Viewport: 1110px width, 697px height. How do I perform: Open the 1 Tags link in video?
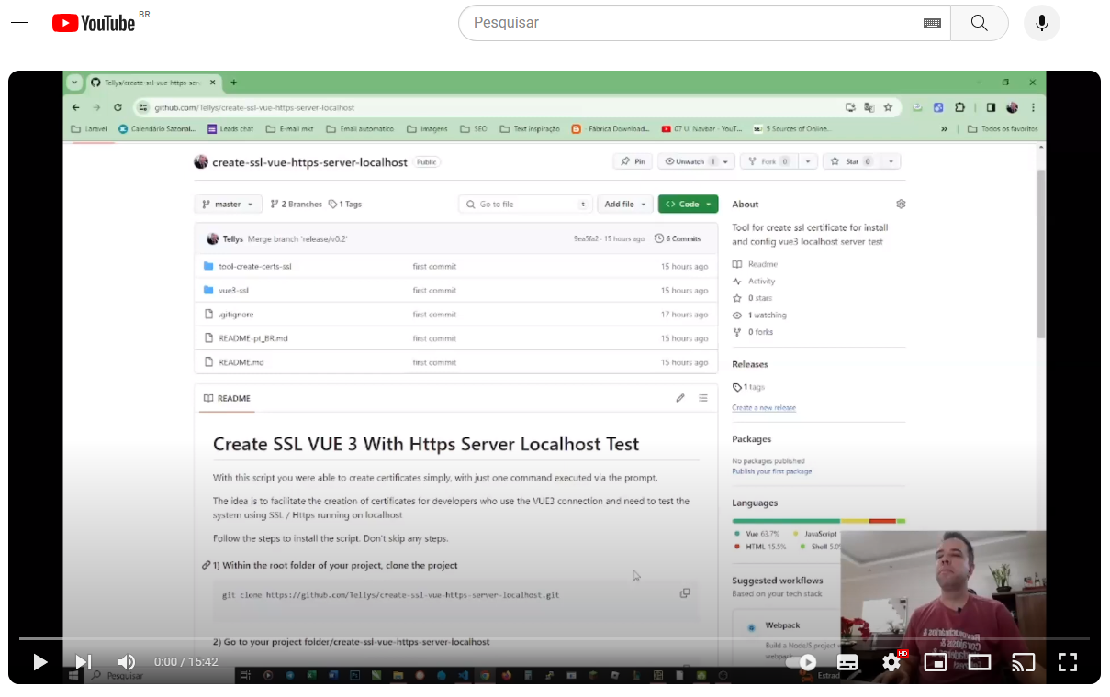point(345,205)
